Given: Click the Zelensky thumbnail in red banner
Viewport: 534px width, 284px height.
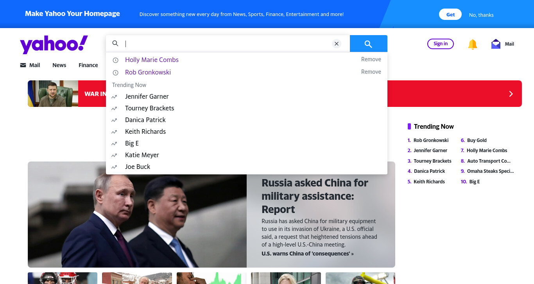Looking at the screenshot, I should point(53,94).
